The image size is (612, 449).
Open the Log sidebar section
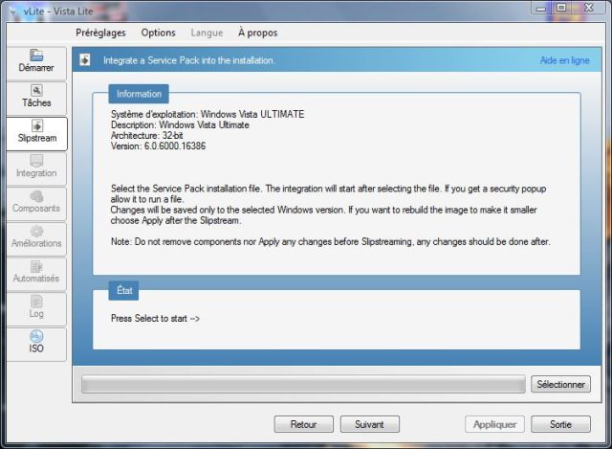(36, 309)
